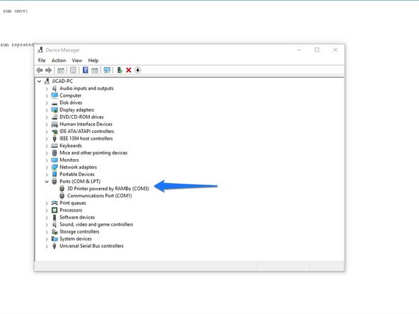The image size is (419, 314).
Task: Click the "run once:" text behind window
Action: (x=16, y=11)
